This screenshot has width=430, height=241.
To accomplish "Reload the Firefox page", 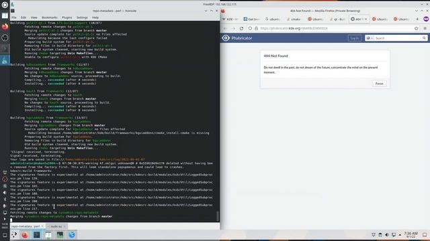I will [241, 28].
